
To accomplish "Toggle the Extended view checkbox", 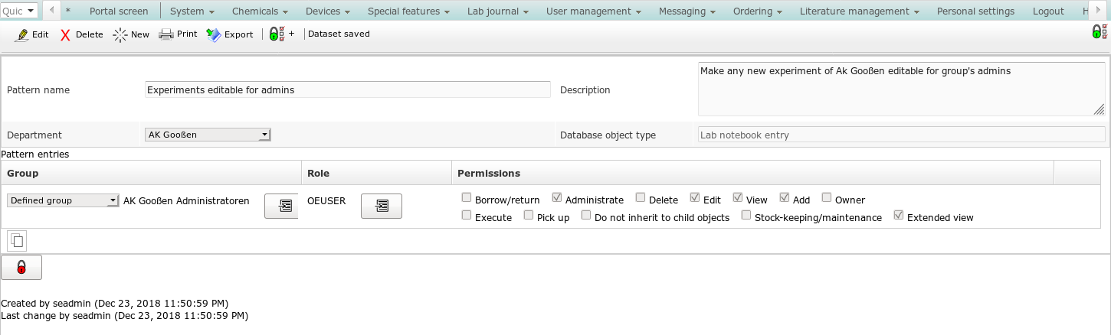I will pyautogui.click(x=899, y=216).
